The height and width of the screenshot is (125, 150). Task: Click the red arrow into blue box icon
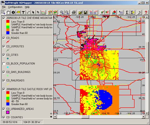tap(91, 12)
